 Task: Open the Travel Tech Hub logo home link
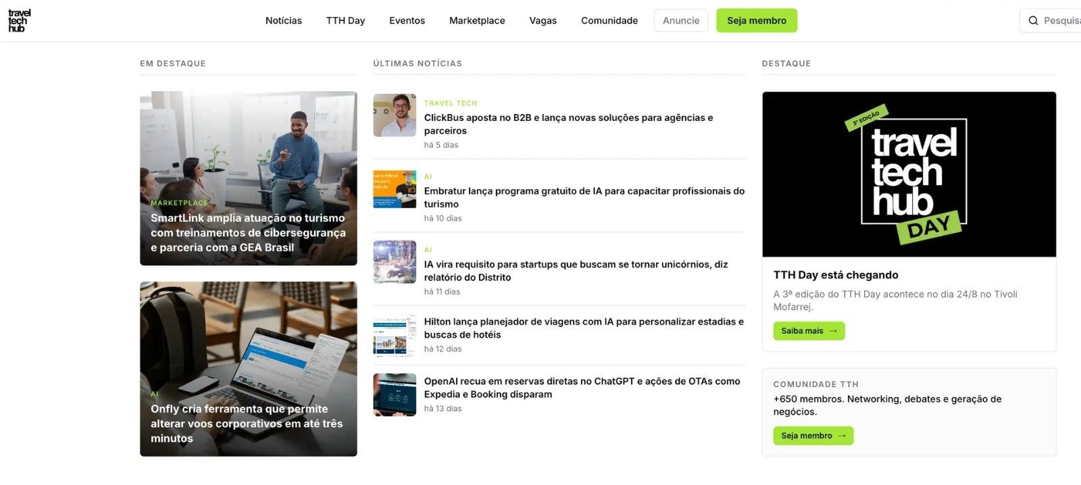coord(19,21)
